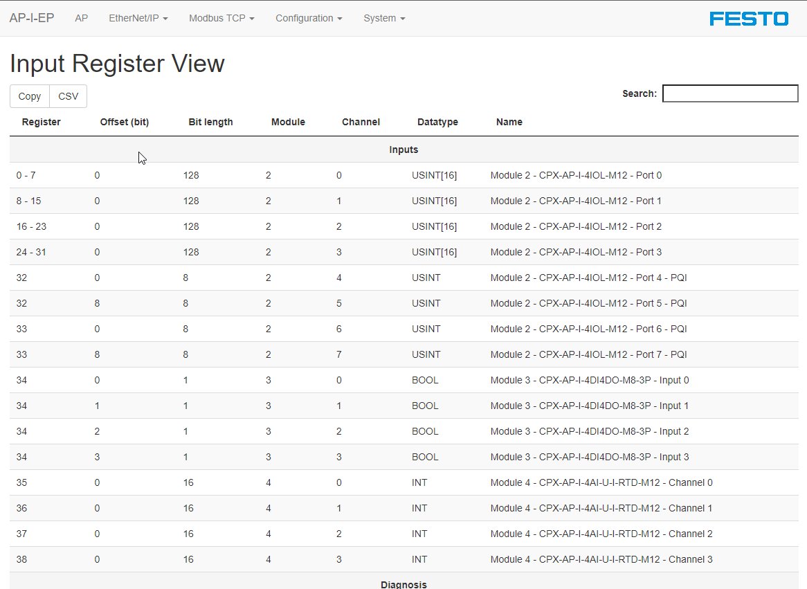Screen dimensions: 807x589
Task: Select the 'Port 7 - PQI' name cell
Action: (588, 355)
